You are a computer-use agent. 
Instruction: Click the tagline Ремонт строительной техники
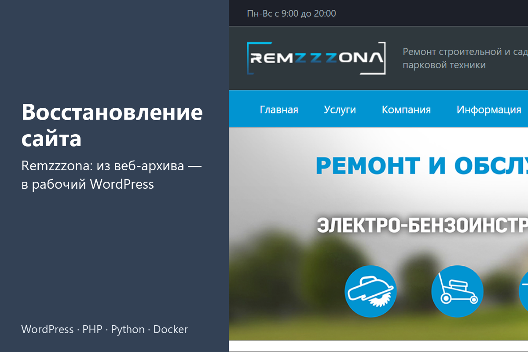pyautogui.click(x=465, y=58)
